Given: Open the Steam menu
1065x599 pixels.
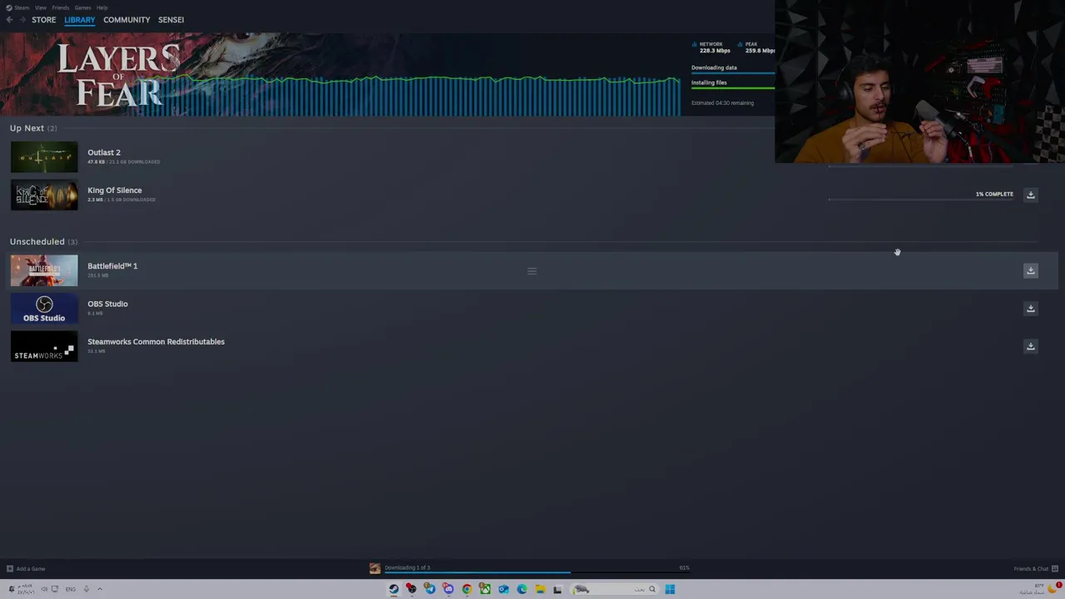Looking at the screenshot, I should pyautogui.click(x=22, y=7).
